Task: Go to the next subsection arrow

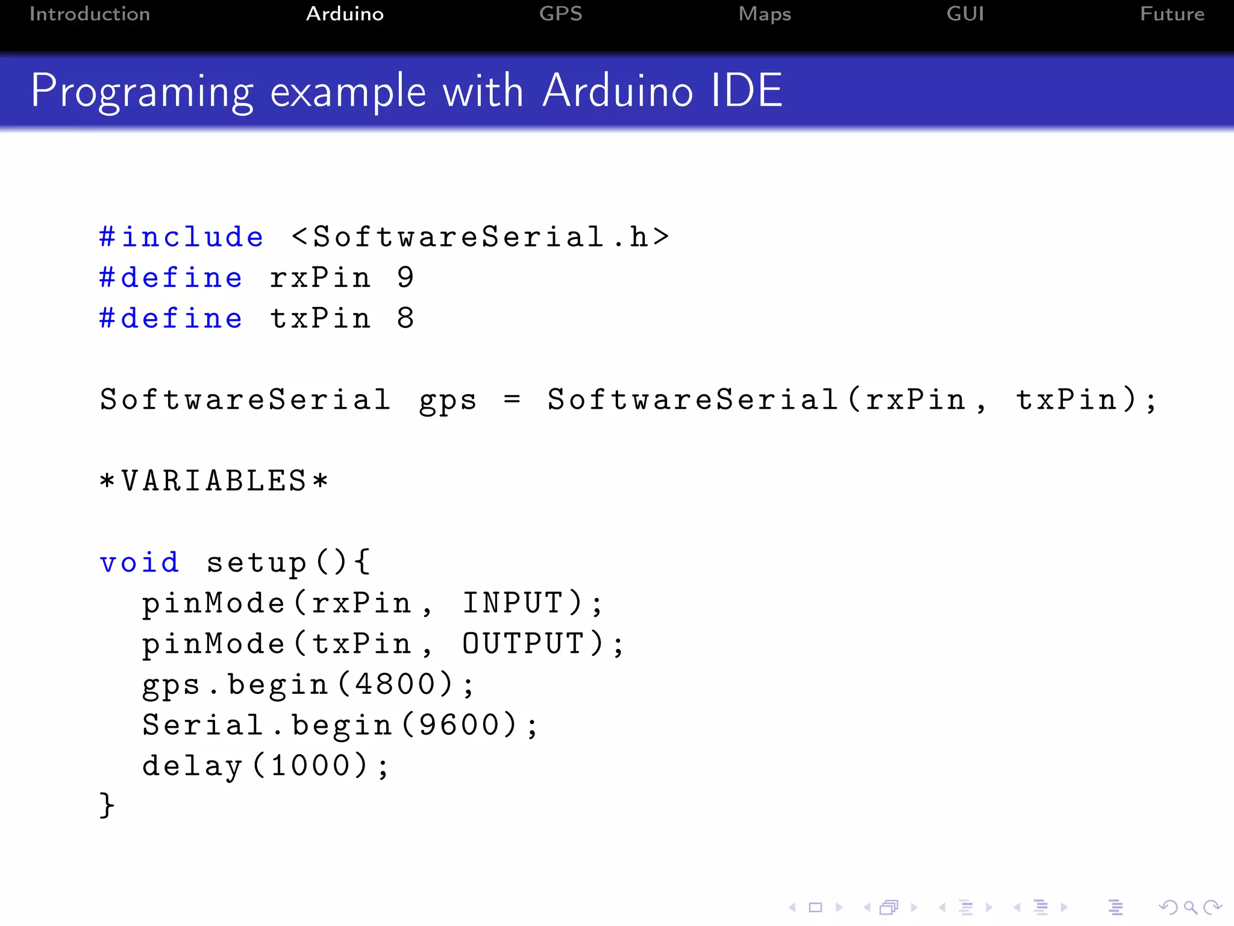Action: [x=989, y=907]
